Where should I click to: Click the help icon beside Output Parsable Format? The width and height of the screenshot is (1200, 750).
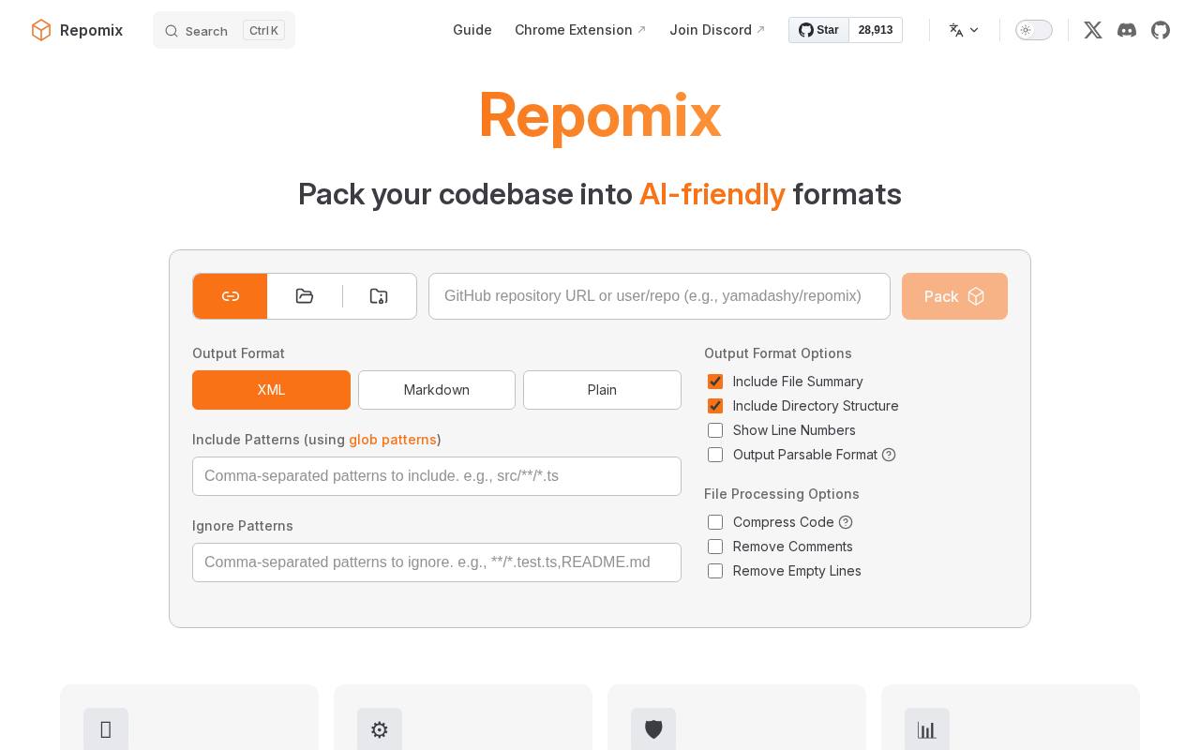click(x=889, y=455)
